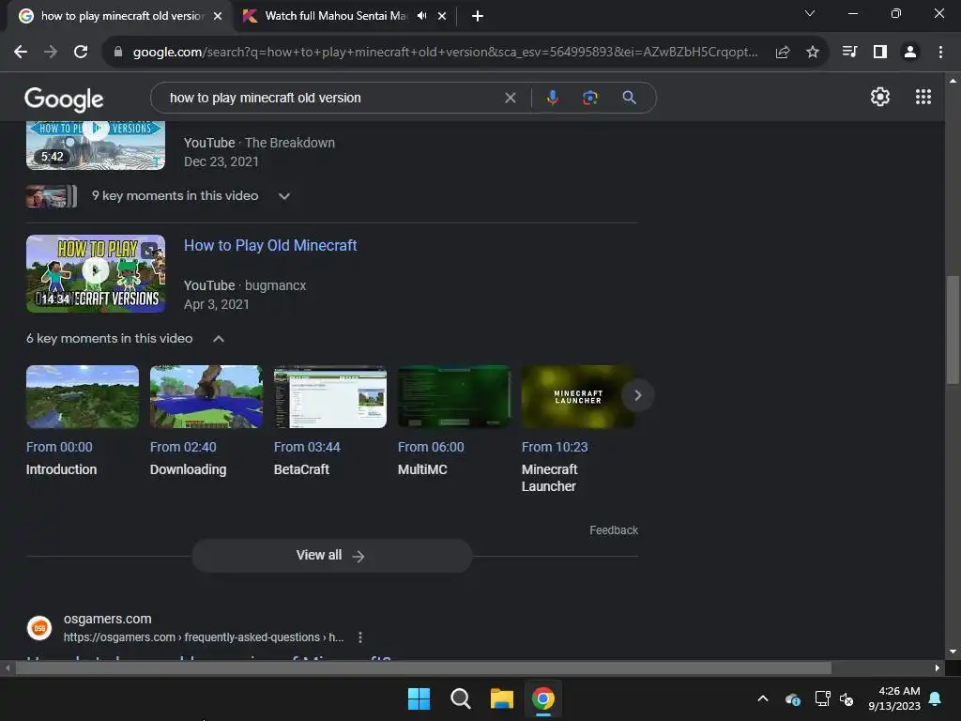Close the Mahou Sentai tab
961x721 pixels.
[x=442, y=16]
